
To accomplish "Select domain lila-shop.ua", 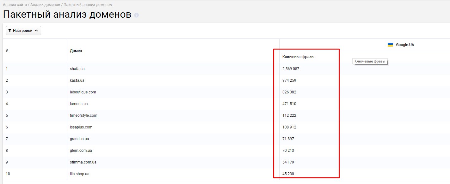I will coord(80,174).
